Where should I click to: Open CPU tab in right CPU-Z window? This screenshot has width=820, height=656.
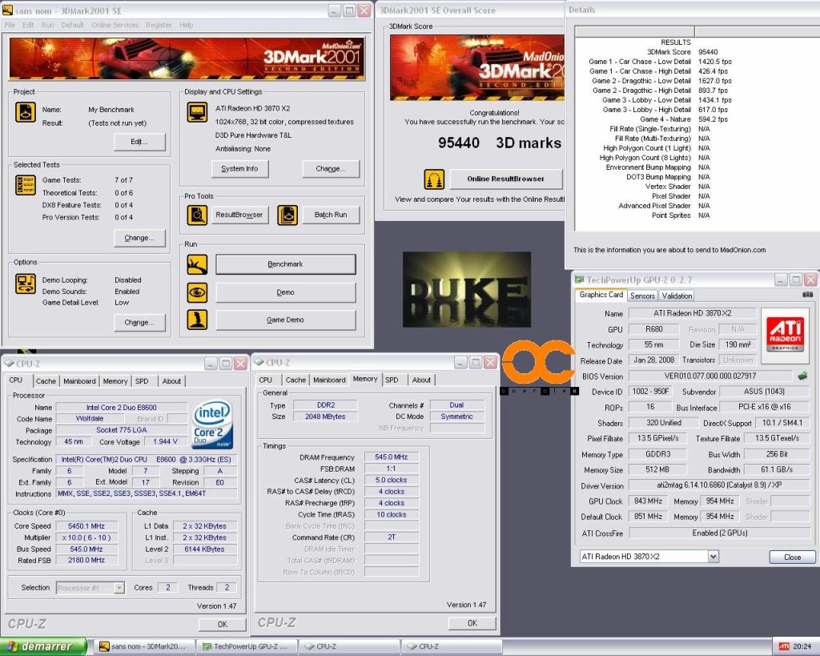click(266, 380)
